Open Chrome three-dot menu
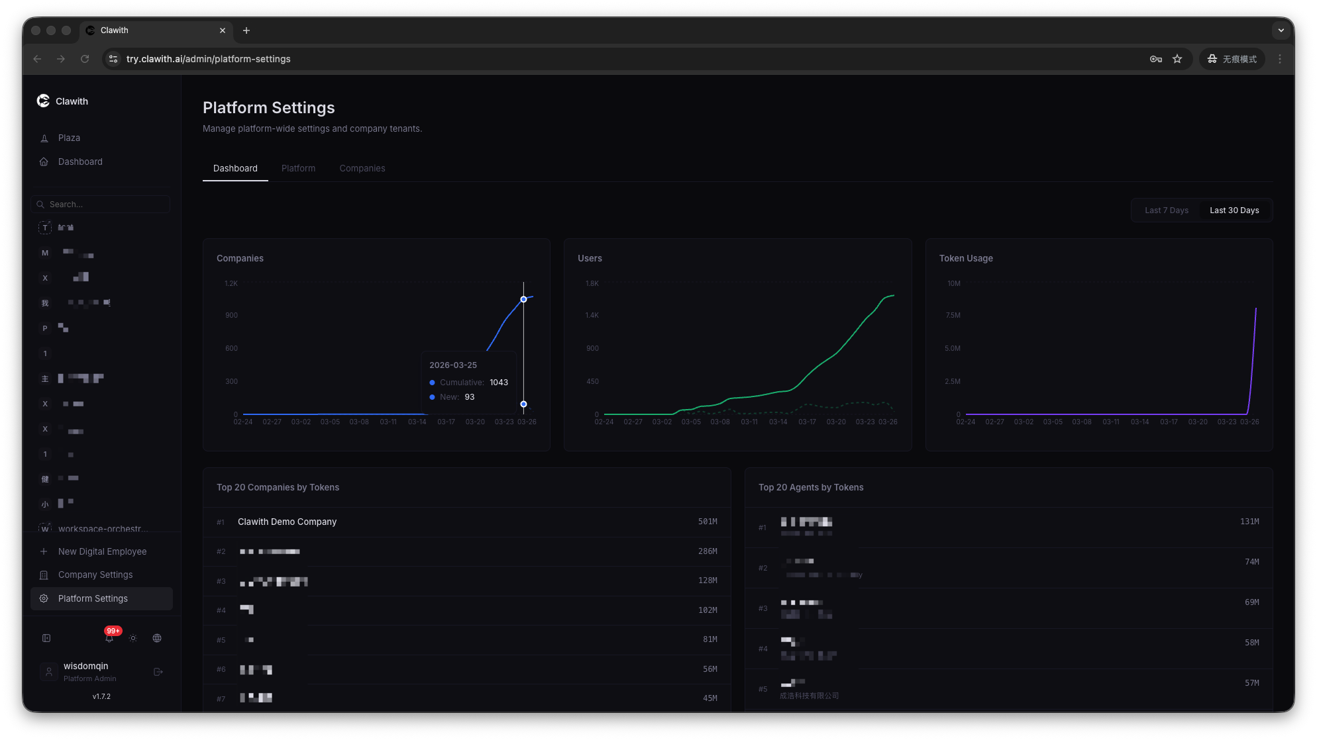Image resolution: width=1317 pixels, height=740 pixels. [x=1280, y=59]
